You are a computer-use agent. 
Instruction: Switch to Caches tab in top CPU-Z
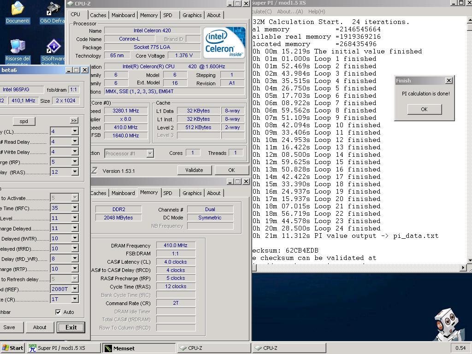click(98, 15)
